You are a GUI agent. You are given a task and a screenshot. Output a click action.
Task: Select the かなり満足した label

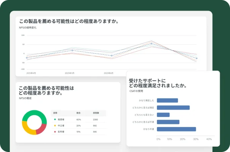pos(146,100)
